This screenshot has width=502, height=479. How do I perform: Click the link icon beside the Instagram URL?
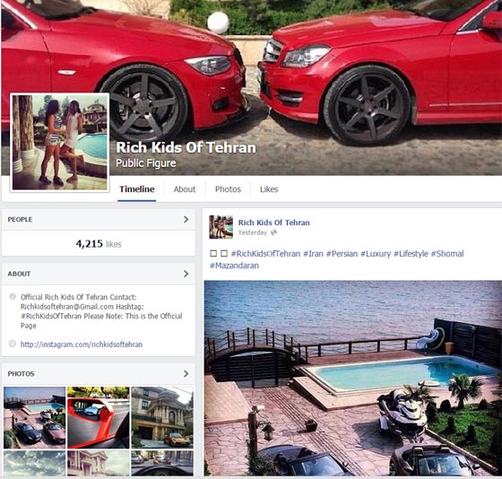(13, 344)
